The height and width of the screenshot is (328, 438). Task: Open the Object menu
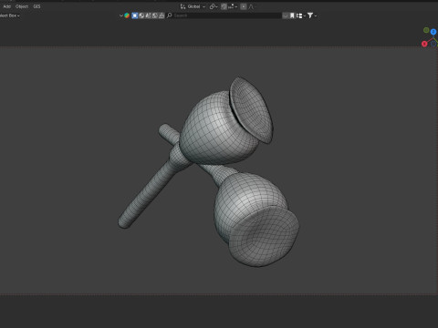click(x=22, y=6)
